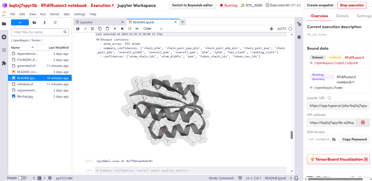Image resolution: width=372 pixels, height=181 pixels.
Task: Toggle Simple interface mode switch
Action: [22, 178]
